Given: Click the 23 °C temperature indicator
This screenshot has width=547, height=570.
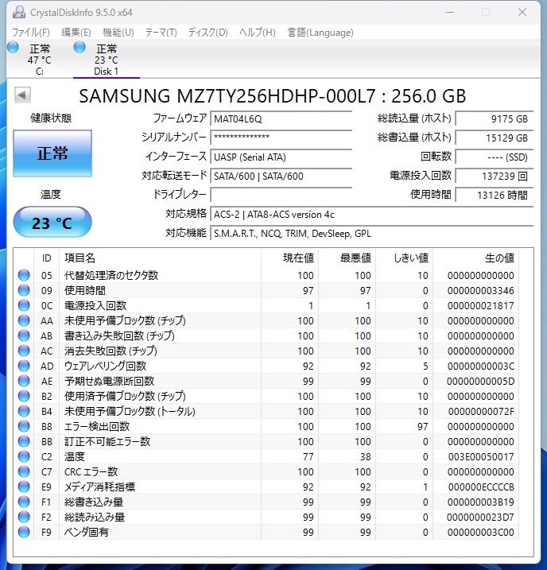Looking at the screenshot, I should 52,222.
